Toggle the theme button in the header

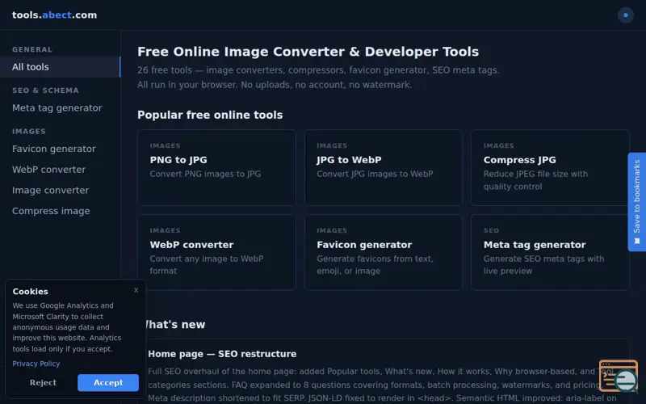click(625, 15)
